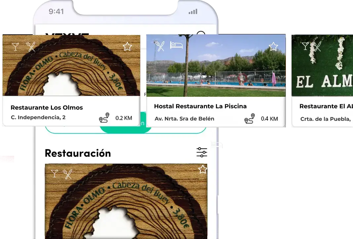353x239 pixels.
Task: Tap fork and knife icon on El Almendro card
Action: pyautogui.click(x=317, y=47)
